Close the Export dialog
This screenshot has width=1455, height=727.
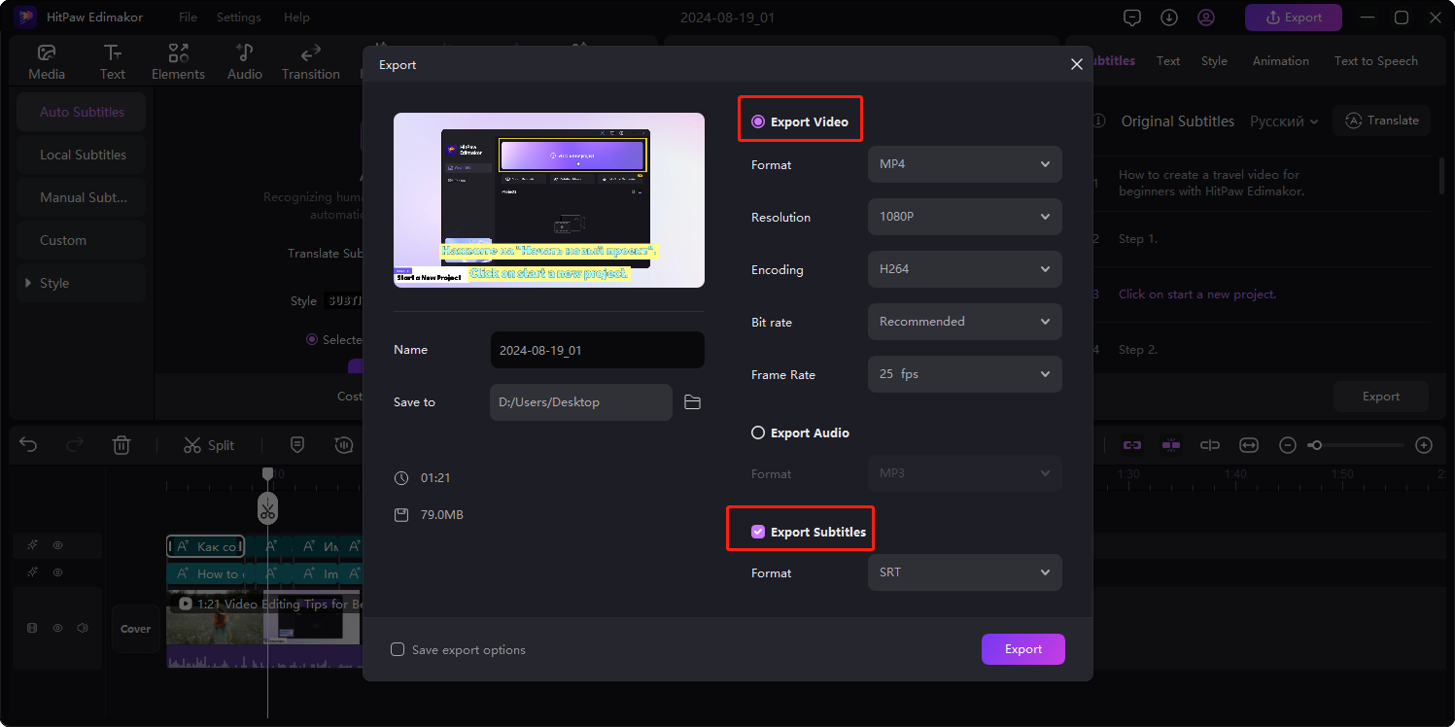tap(1076, 64)
